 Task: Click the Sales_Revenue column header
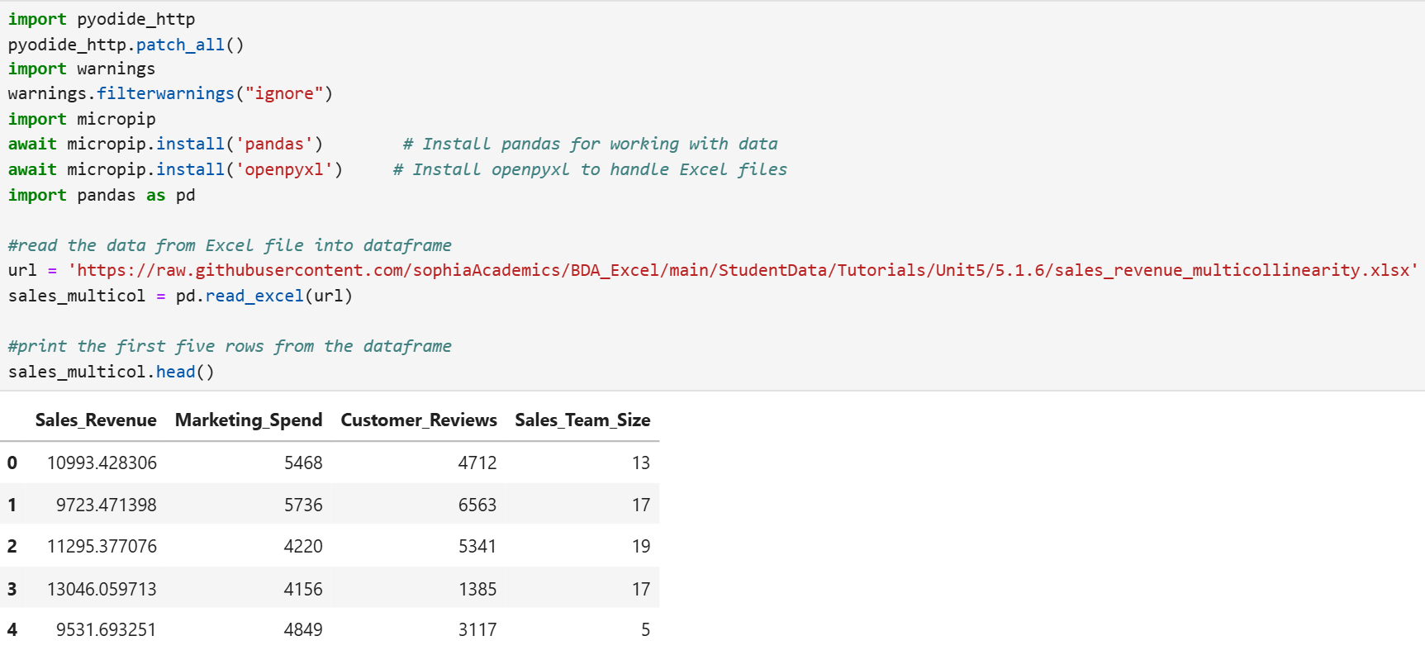coord(96,420)
